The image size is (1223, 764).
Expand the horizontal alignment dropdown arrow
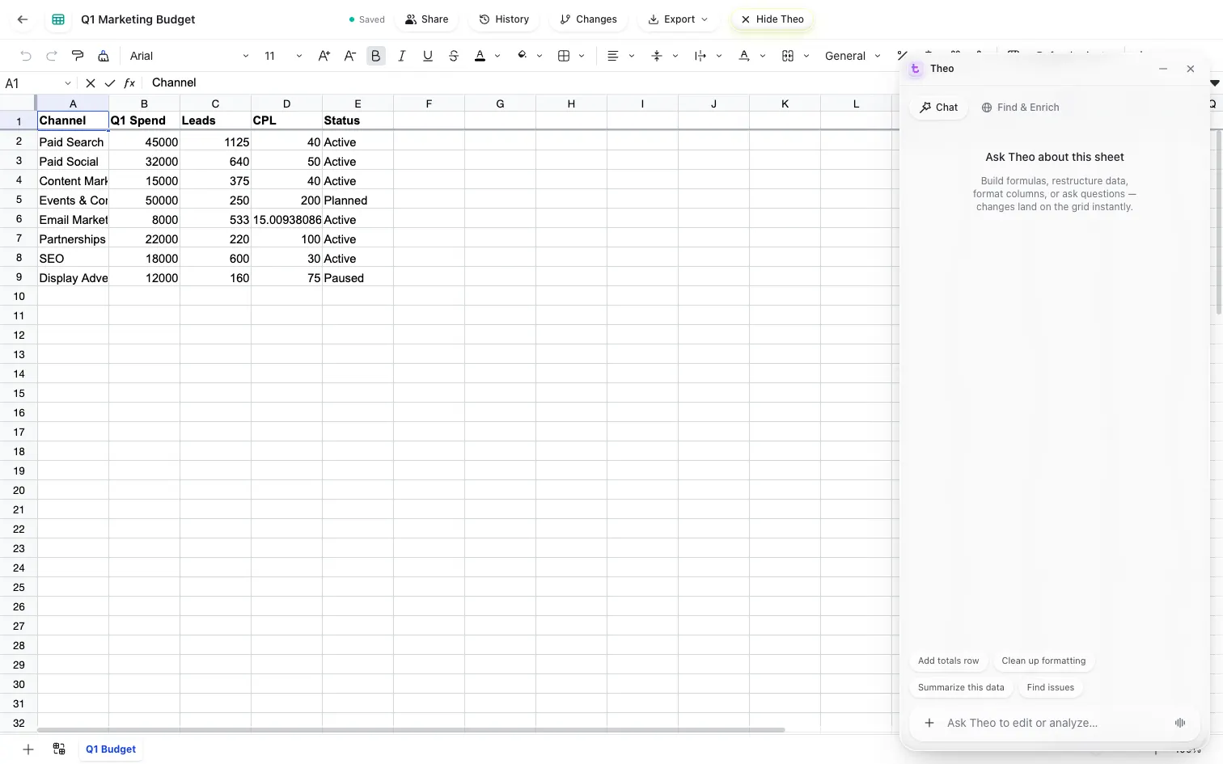(632, 56)
